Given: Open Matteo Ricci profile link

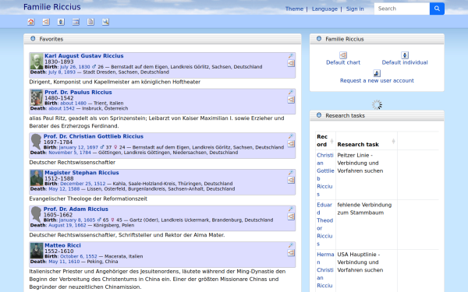Looking at the screenshot, I should point(62,245).
